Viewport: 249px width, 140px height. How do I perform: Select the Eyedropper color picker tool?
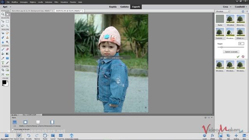point(3,58)
